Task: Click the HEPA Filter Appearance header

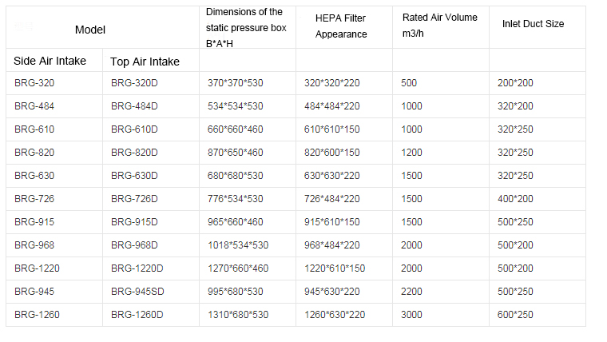Action: [341, 26]
